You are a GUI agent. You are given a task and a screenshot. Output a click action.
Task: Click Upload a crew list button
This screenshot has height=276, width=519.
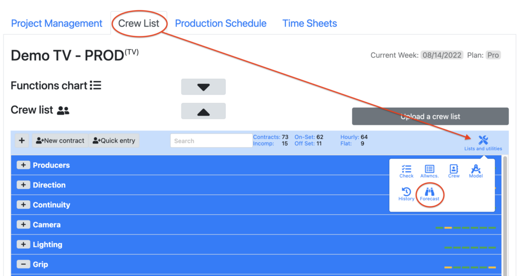click(430, 116)
